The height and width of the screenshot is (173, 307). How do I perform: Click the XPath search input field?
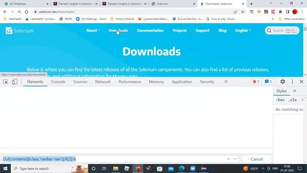pos(113,159)
